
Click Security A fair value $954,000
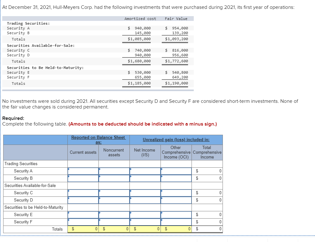click(176, 28)
